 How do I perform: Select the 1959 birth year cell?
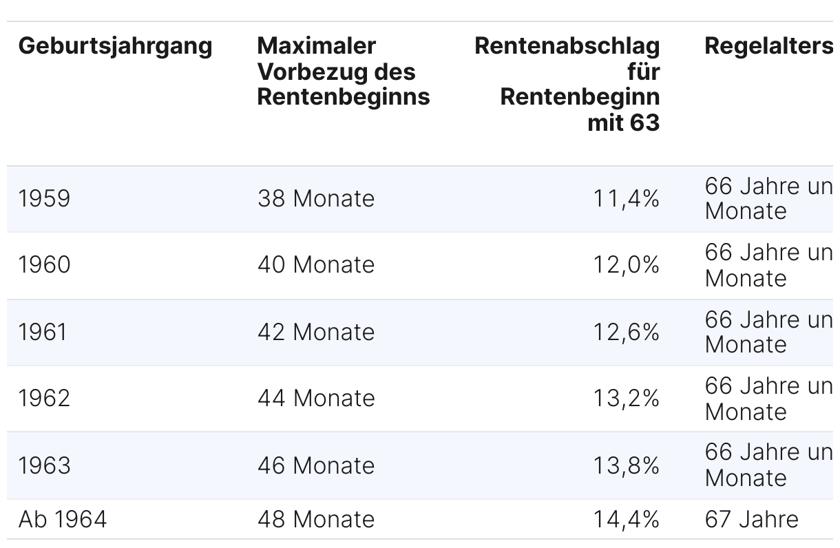click(x=44, y=199)
